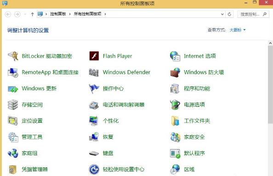
Task: Expand the chevron before 控制面板 breadcrumb
Action: point(46,14)
